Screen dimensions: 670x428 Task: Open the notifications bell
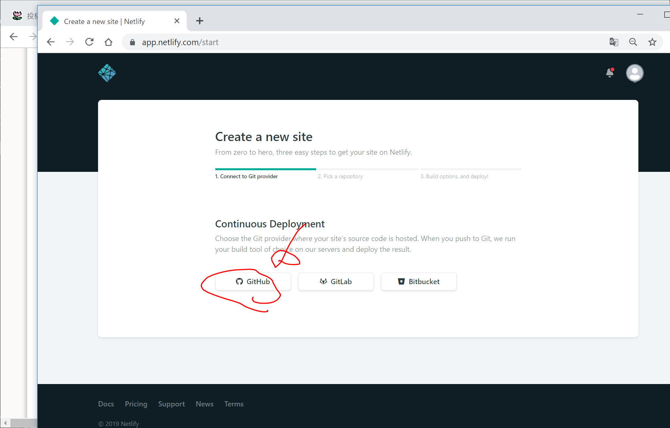click(610, 73)
